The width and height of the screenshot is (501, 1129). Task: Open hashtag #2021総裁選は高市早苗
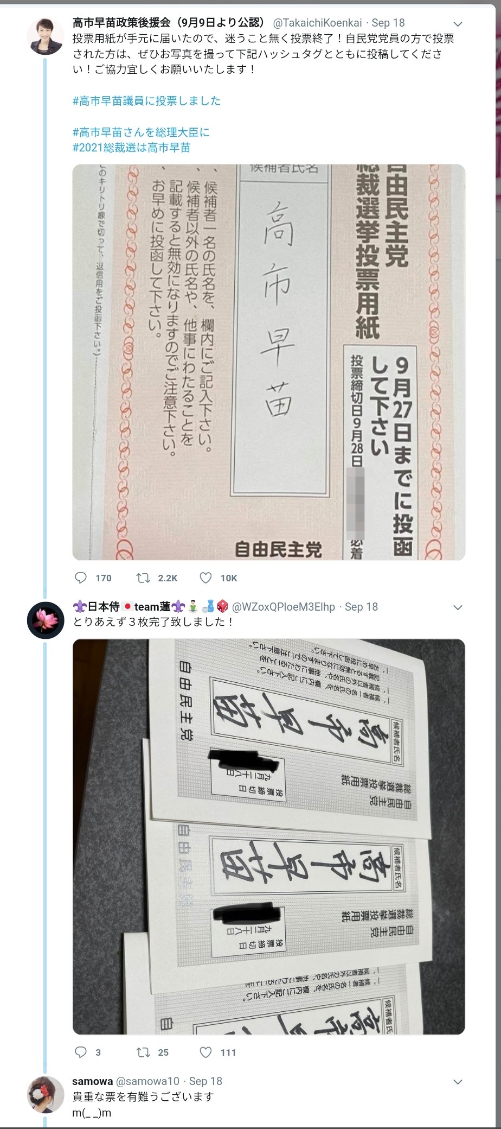pyautogui.click(x=131, y=148)
